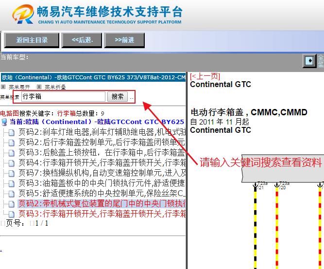This screenshot has height=269, width=324.
Task: Click the T23a /20 connector pin label
Action: click(x=284, y=185)
